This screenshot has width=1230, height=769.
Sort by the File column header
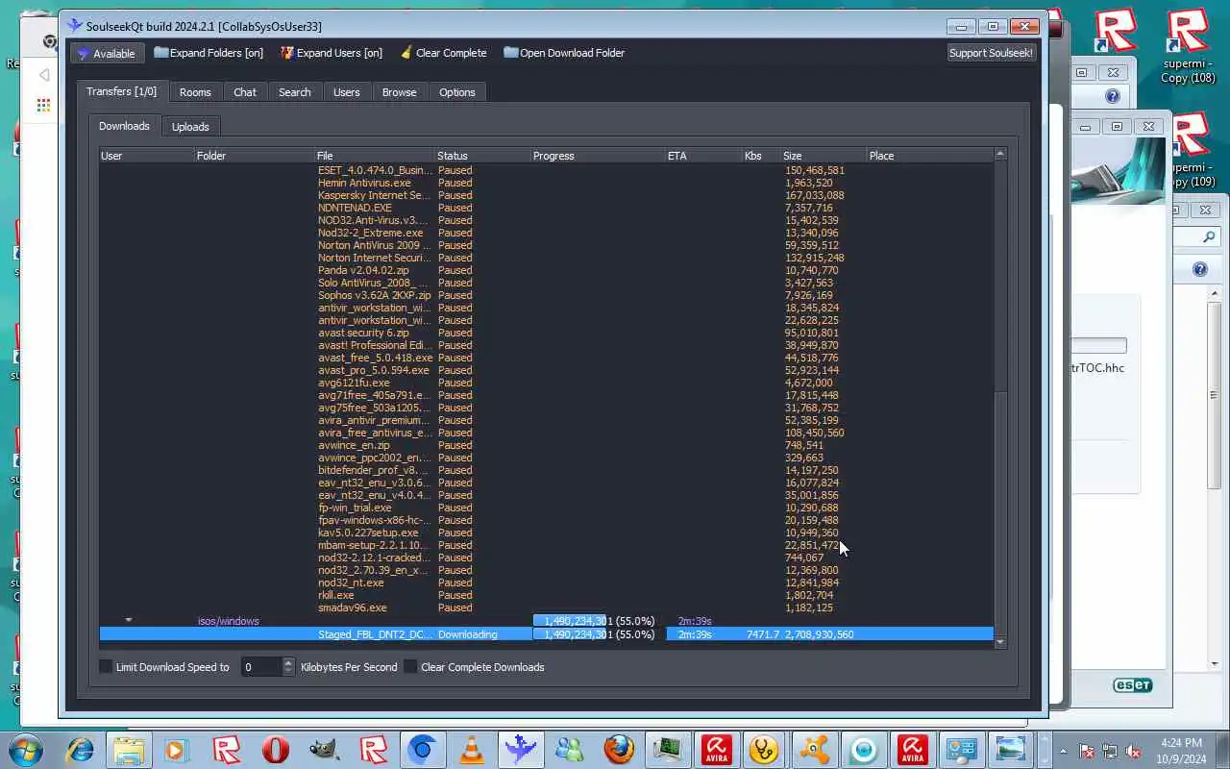(x=375, y=156)
